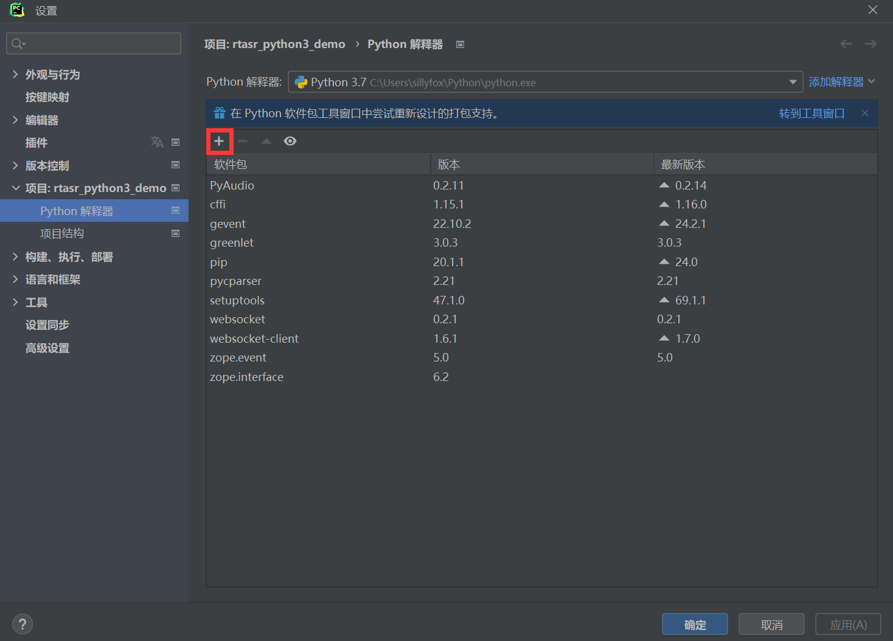Dismiss the packaging support banner

tap(865, 113)
